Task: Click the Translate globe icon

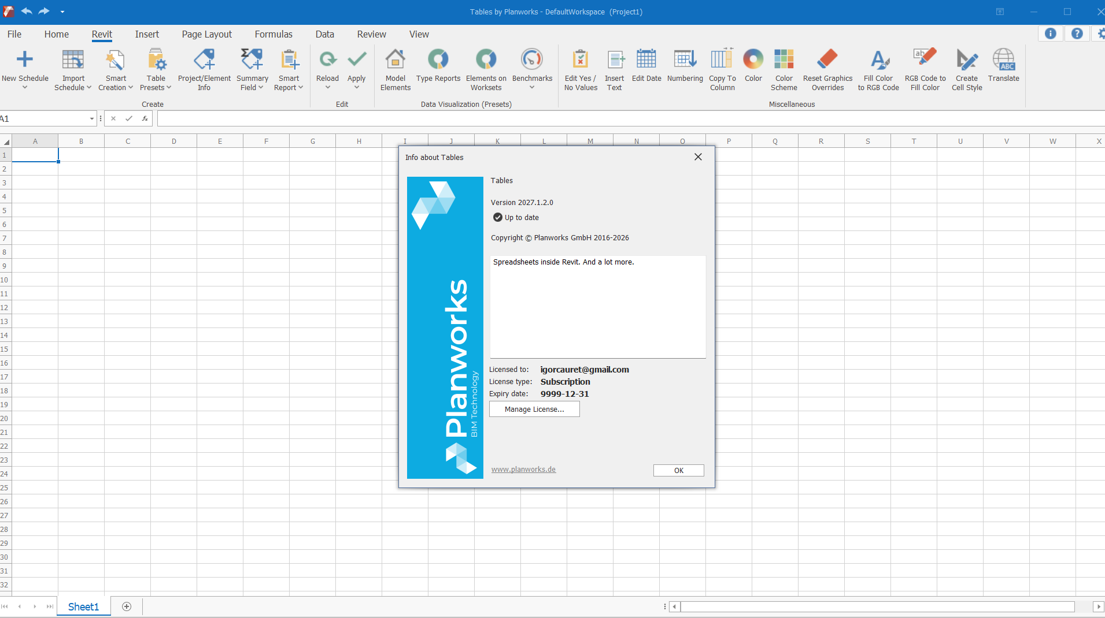Action: (x=1004, y=59)
